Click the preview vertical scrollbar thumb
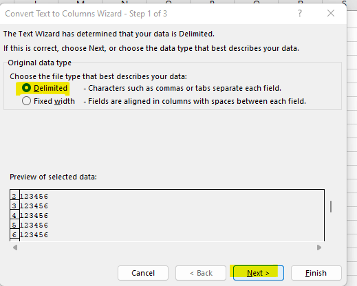Image resolution: width=357 pixels, height=286 pixels. point(331,207)
